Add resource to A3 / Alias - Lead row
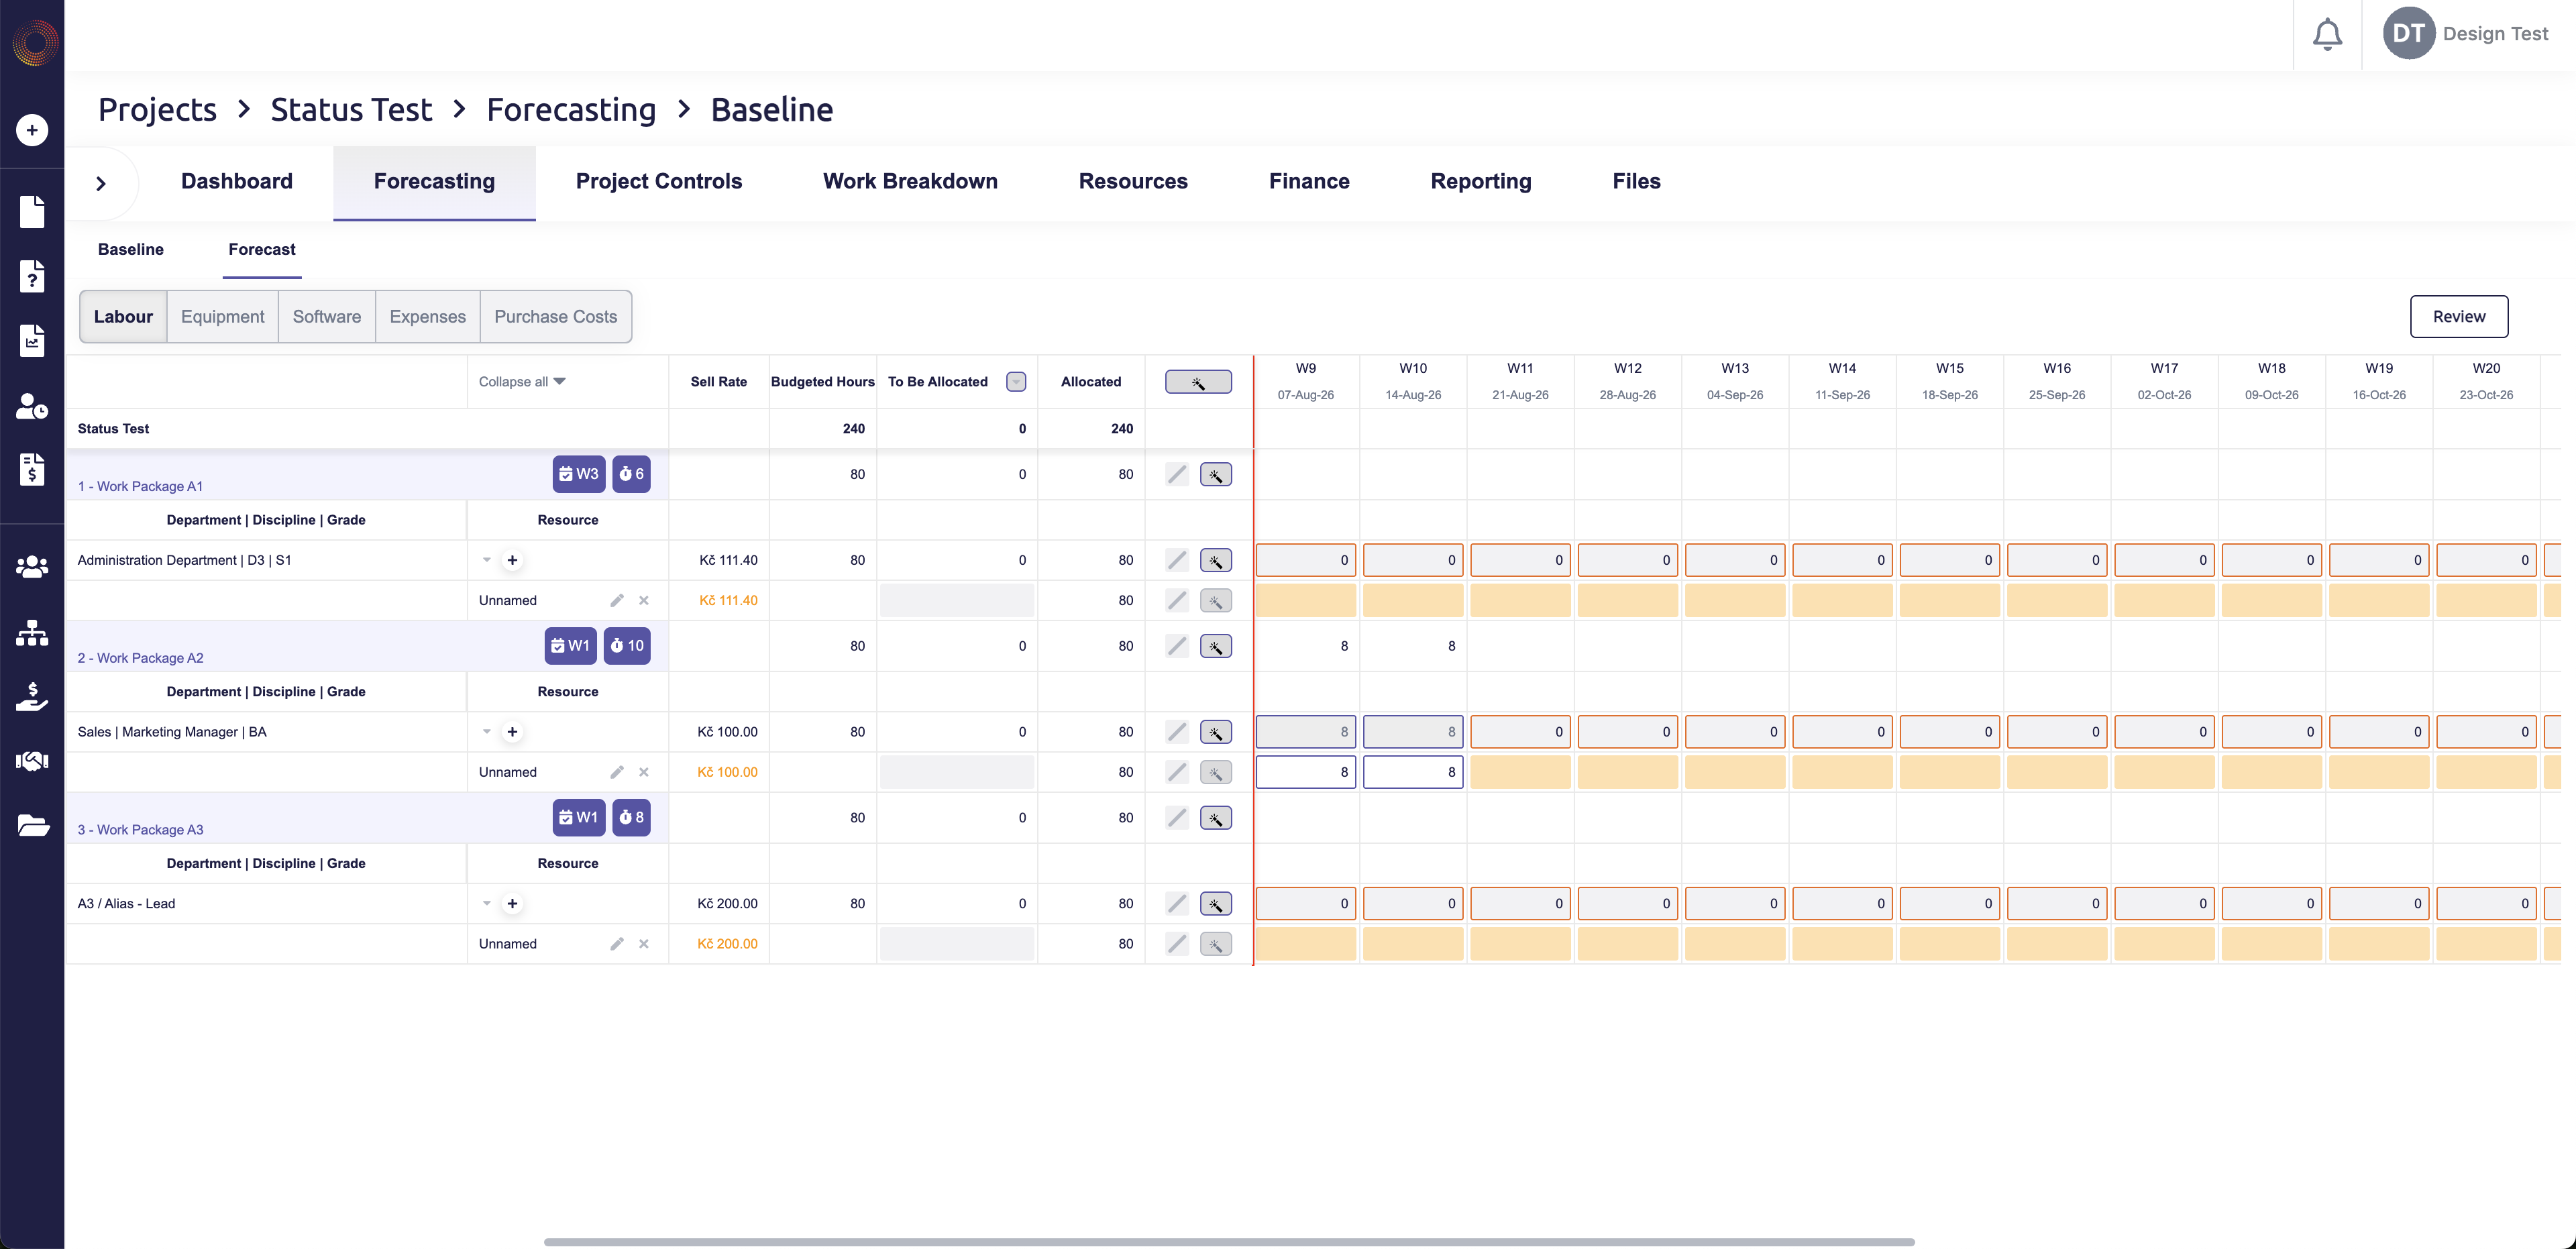This screenshot has width=2576, height=1249. coord(512,903)
